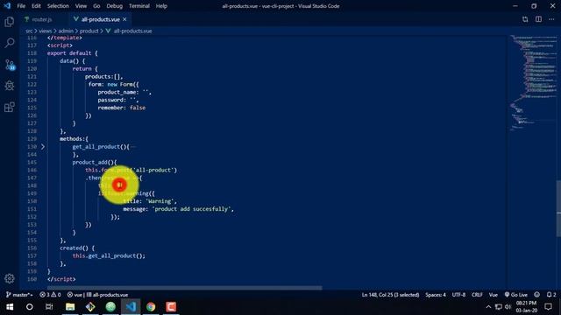Change encoding via UTF-8 status item
Image resolution: width=561 pixels, height=315 pixels.
click(x=458, y=295)
